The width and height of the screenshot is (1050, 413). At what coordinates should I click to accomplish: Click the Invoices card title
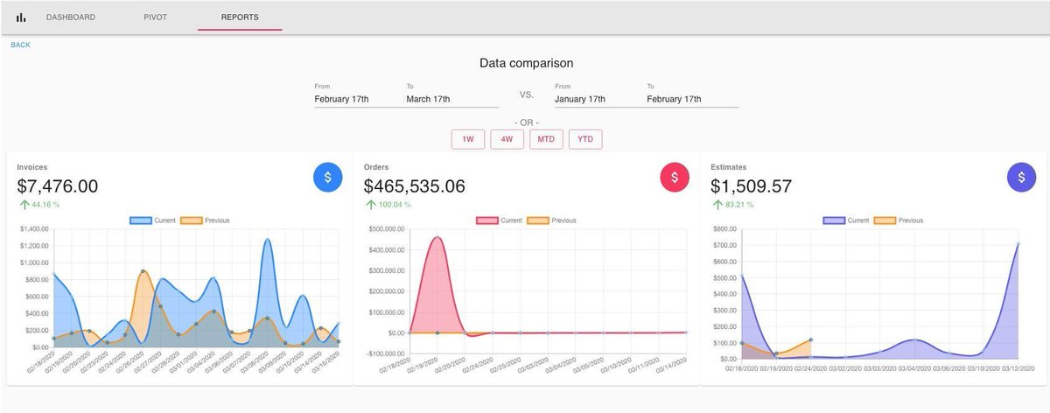tap(32, 166)
